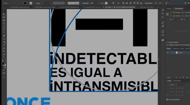Toggle the first checkbox in Transformar panel
The image size is (190, 105).
[x=167, y=42]
